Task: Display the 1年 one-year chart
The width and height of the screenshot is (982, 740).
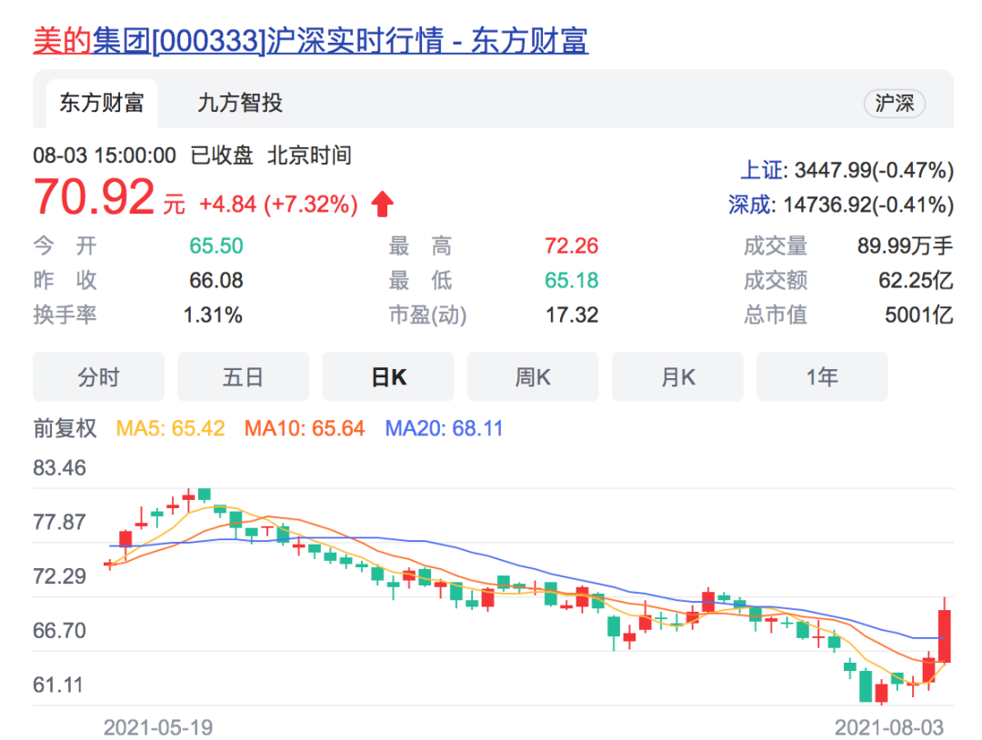Action: tap(822, 377)
